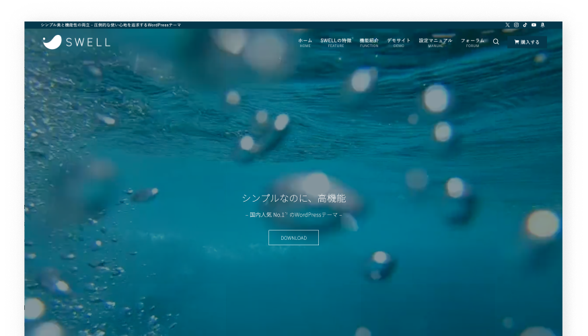Click the SWELL wave logo emblem

[x=52, y=42]
